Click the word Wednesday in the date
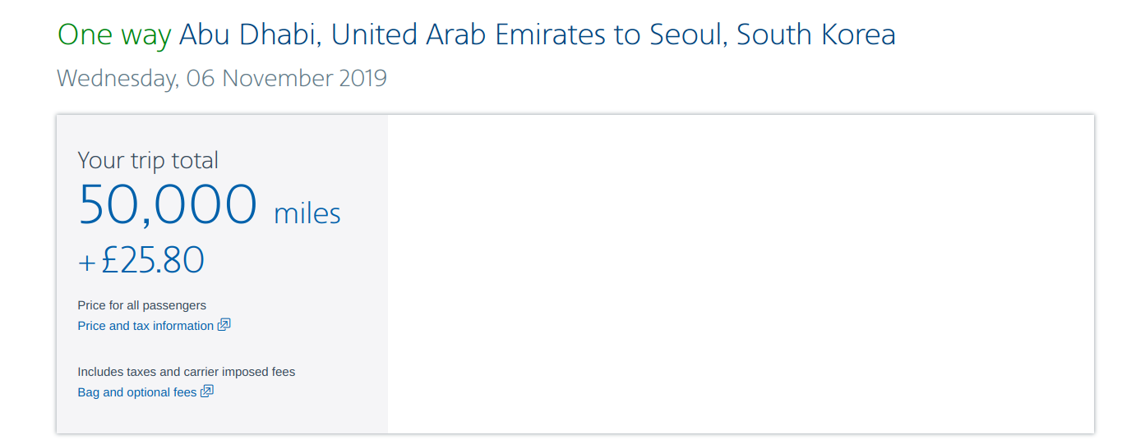Screen dimensions: 1145x444 [116, 78]
